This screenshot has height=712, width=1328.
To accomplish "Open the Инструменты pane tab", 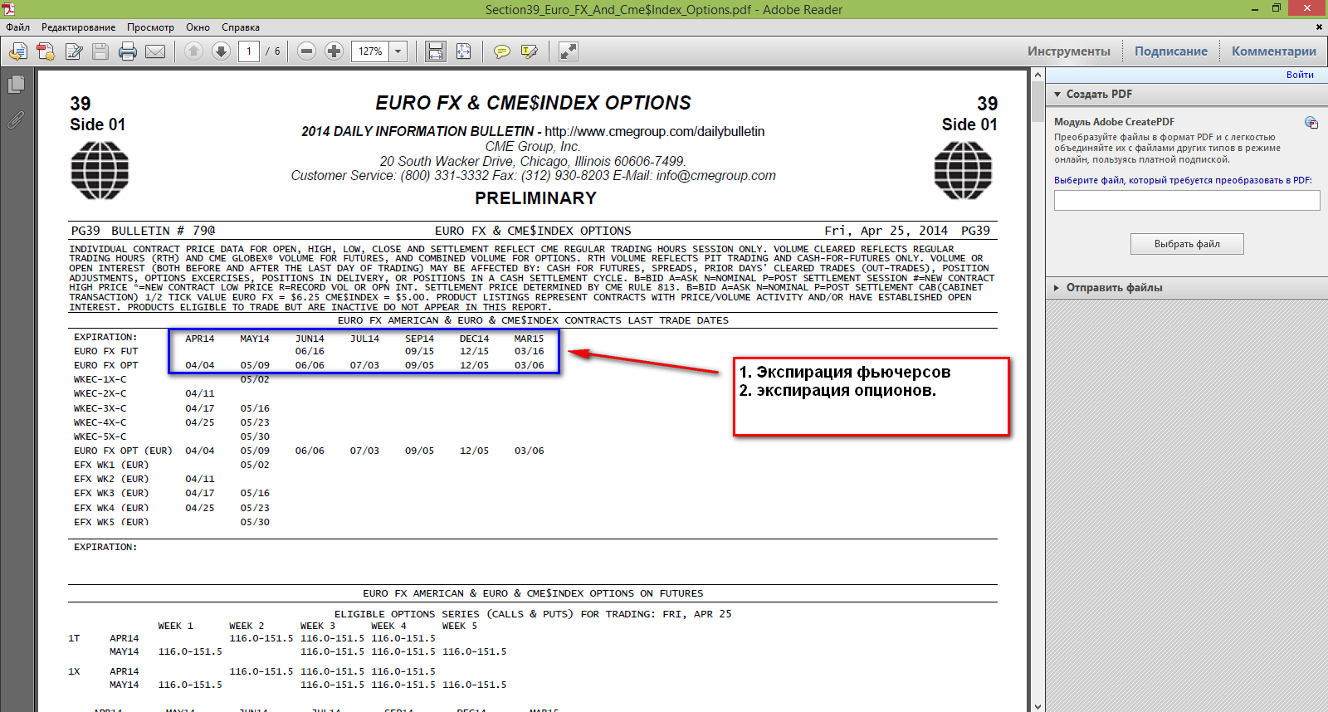I will [1068, 51].
